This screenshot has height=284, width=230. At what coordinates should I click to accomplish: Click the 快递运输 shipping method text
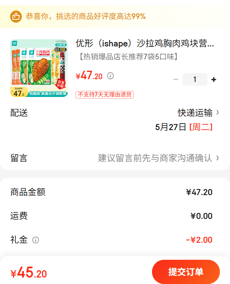pos(195,113)
